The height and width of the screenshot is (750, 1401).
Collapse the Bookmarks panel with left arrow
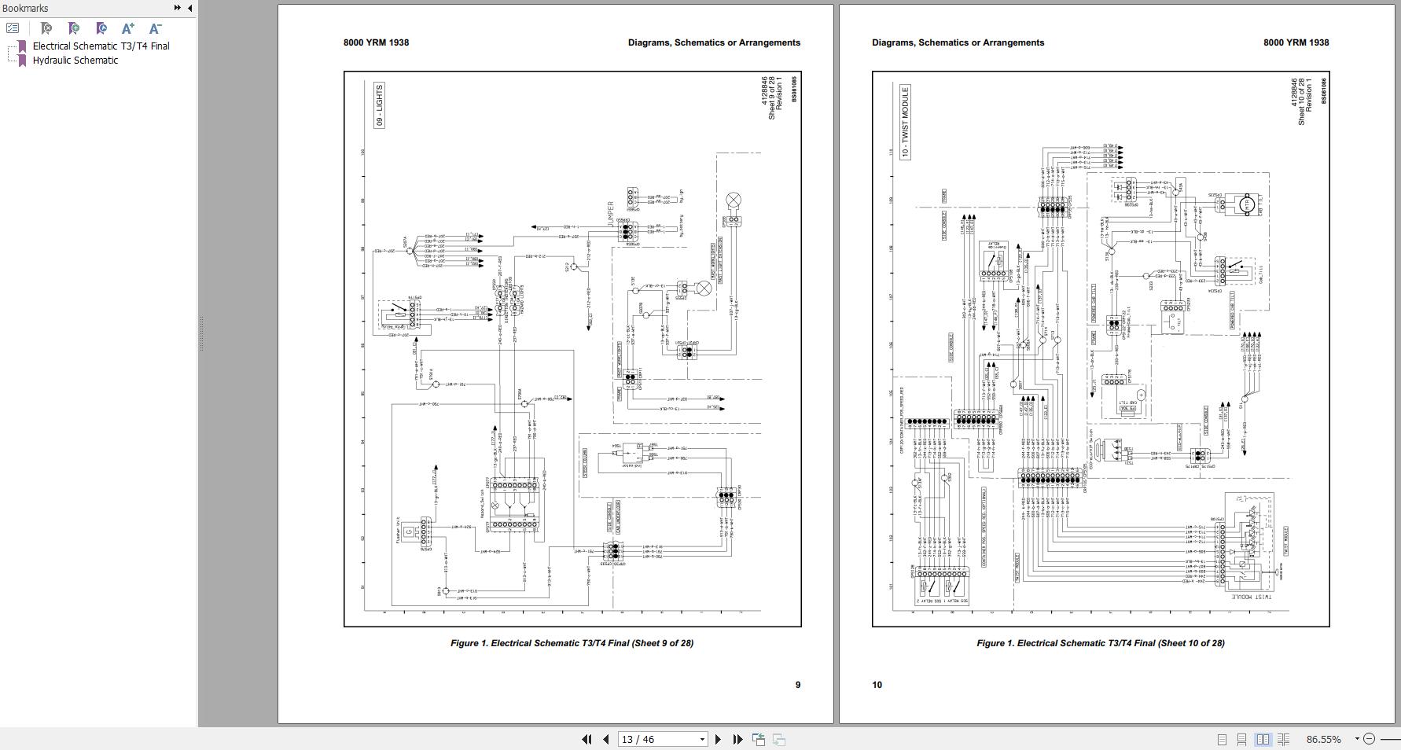point(189,8)
